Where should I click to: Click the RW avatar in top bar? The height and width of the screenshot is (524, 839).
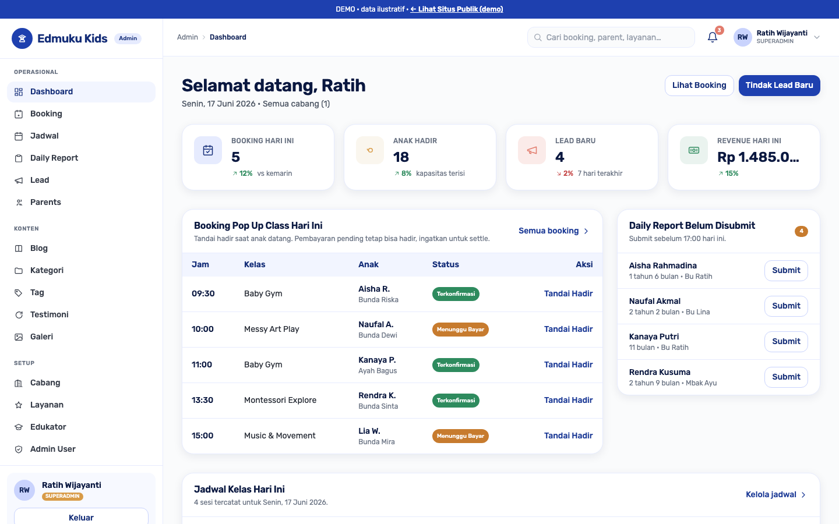743,37
